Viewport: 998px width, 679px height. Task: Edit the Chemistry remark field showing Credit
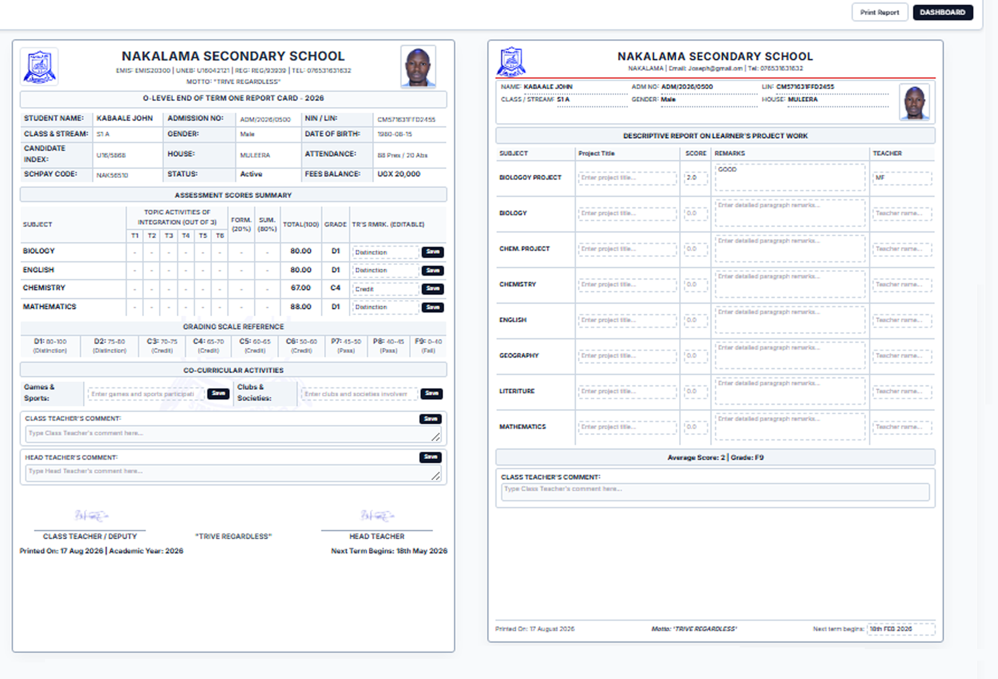(385, 289)
